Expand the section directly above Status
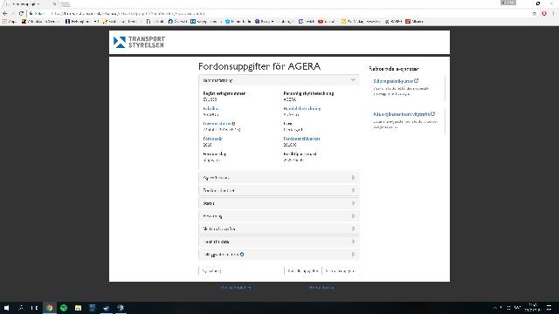This screenshot has width=559, height=314. coord(279,190)
